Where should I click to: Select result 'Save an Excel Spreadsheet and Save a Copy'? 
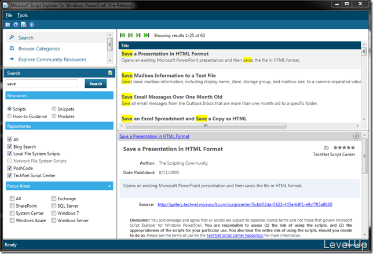tap(240, 119)
